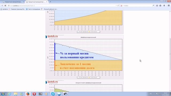Open the Главная страница Яндекс bookmark
This screenshot has height=96, width=171.
click(x=17, y=9)
